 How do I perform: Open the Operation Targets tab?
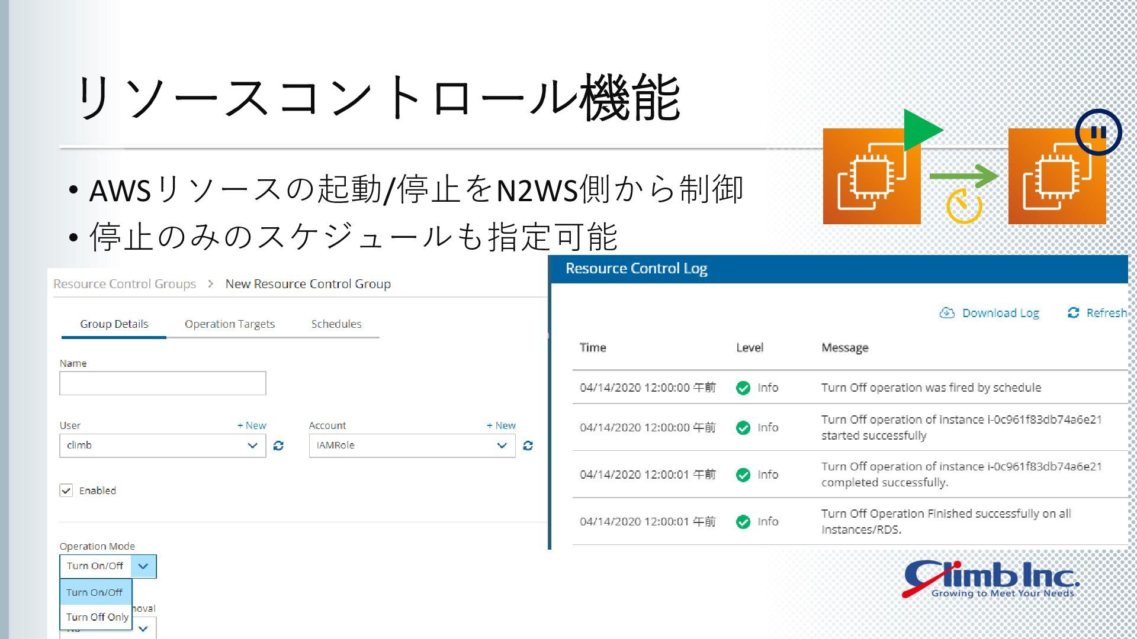(230, 324)
